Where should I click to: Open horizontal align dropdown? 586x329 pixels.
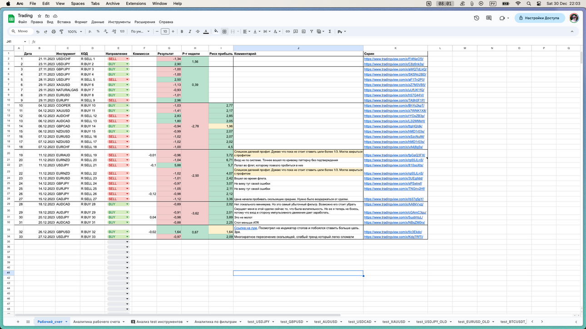coord(246,32)
